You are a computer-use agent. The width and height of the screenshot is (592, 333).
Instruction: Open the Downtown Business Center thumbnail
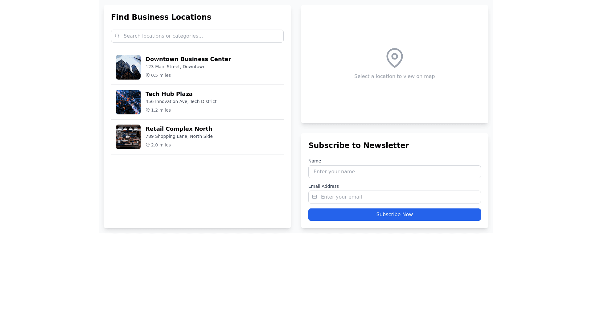128,67
